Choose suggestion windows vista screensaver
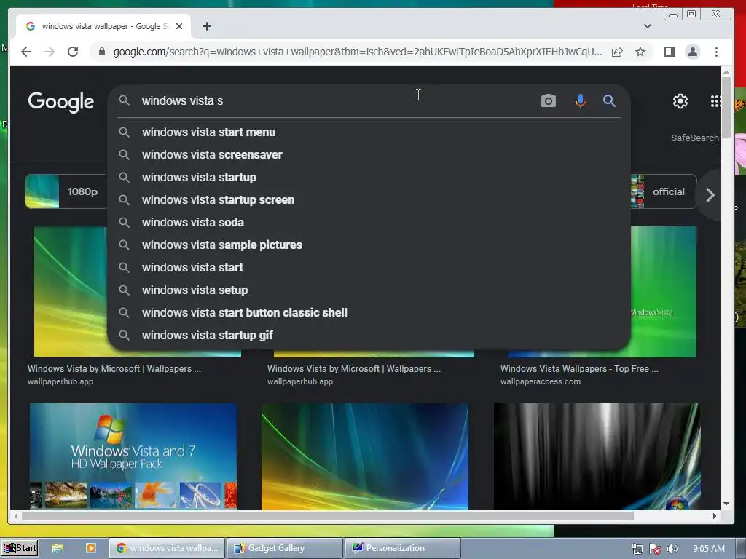This screenshot has width=746, height=559. pos(369,154)
